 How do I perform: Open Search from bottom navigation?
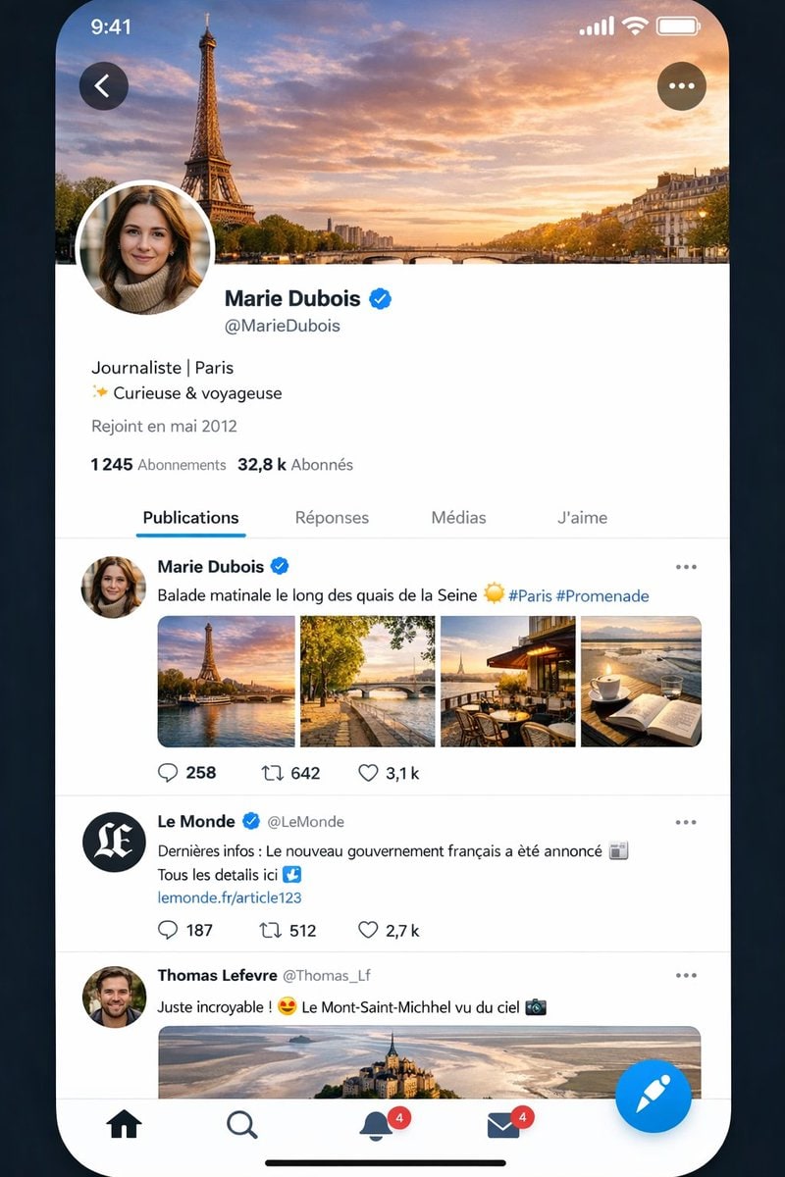(241, 1124)
